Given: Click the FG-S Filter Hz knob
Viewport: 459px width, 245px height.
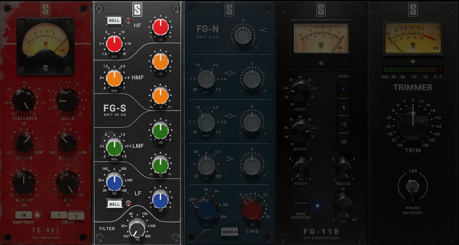Looking at the screenshot, I should [x=137, y=228].
